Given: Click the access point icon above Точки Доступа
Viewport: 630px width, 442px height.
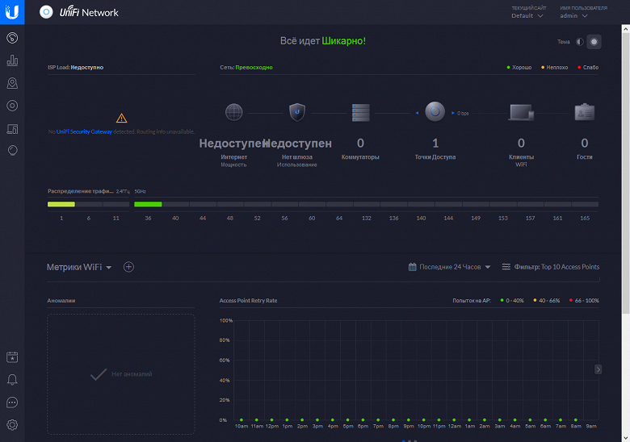Looking at the screenshot, I should [x=435, y=113].
